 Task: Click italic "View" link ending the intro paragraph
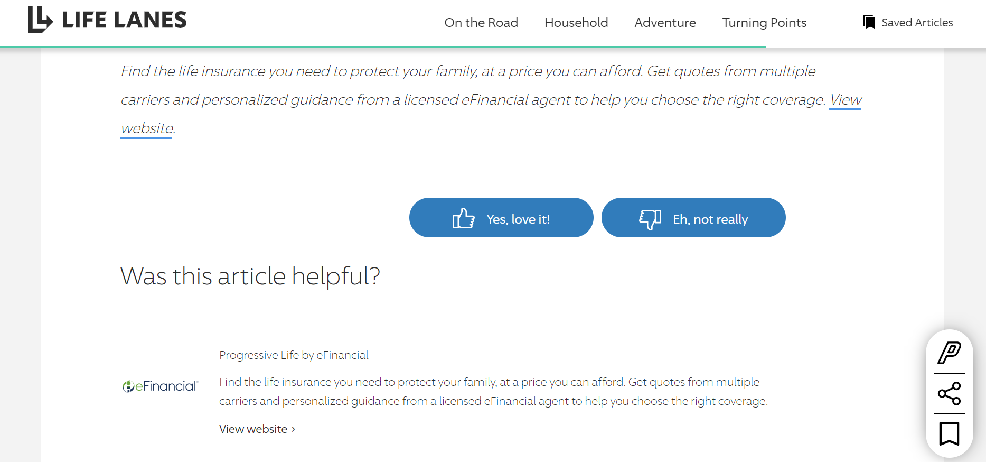point(845,100)
